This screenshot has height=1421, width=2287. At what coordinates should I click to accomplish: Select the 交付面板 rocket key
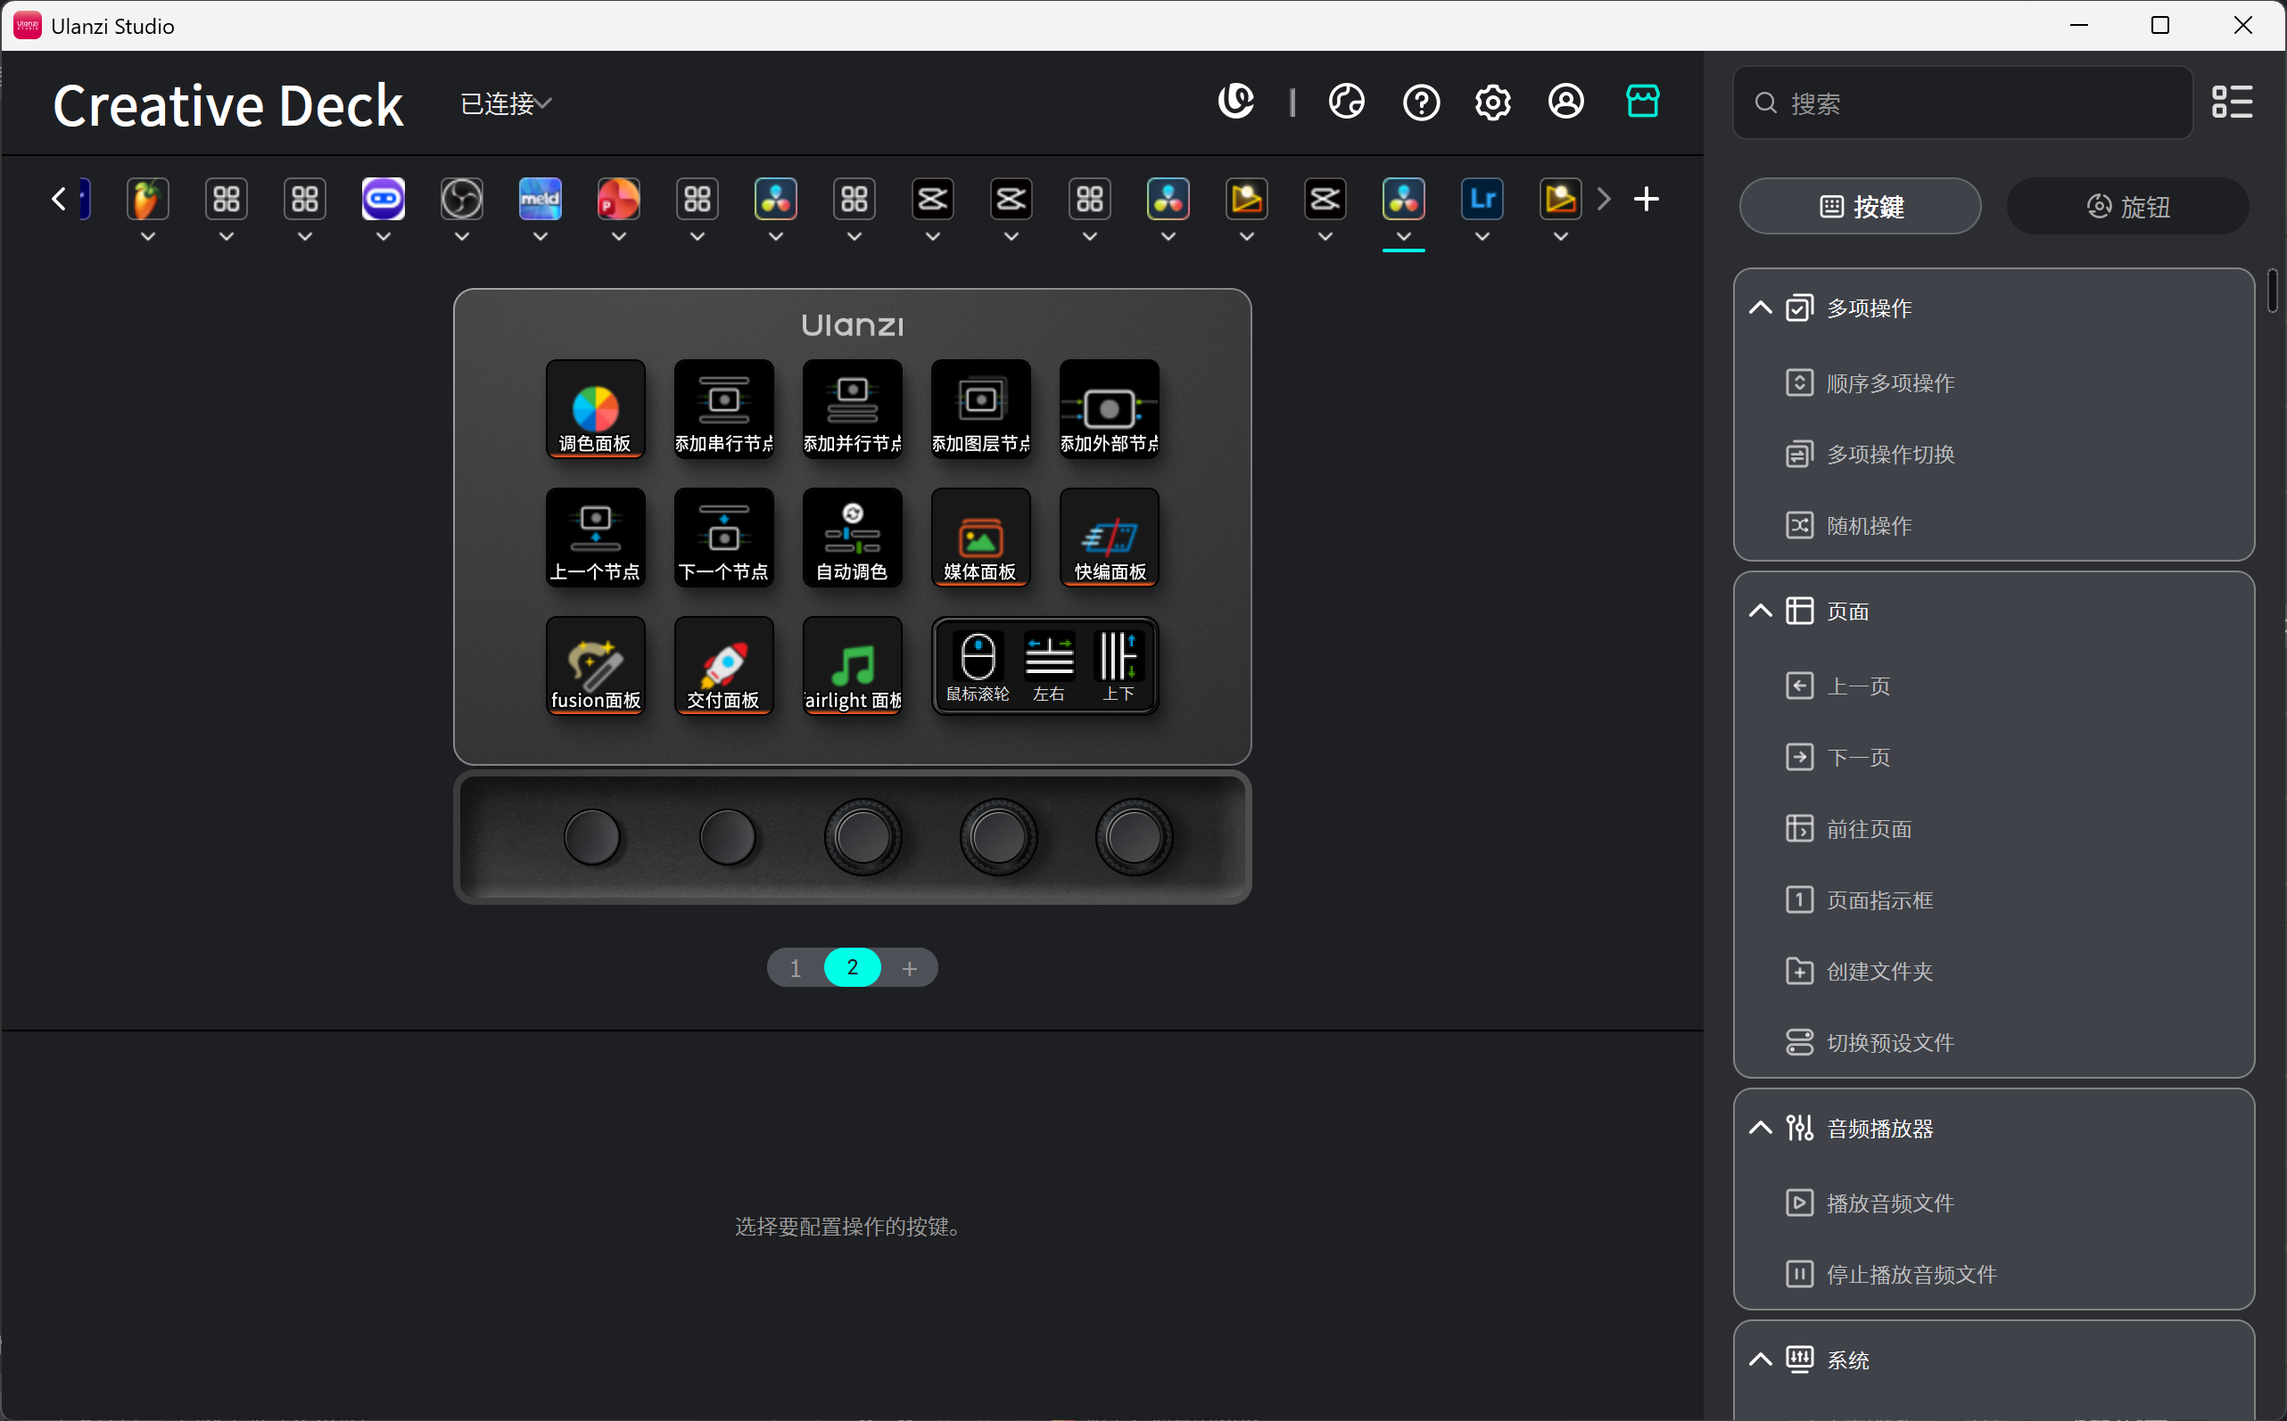(723, 665)
